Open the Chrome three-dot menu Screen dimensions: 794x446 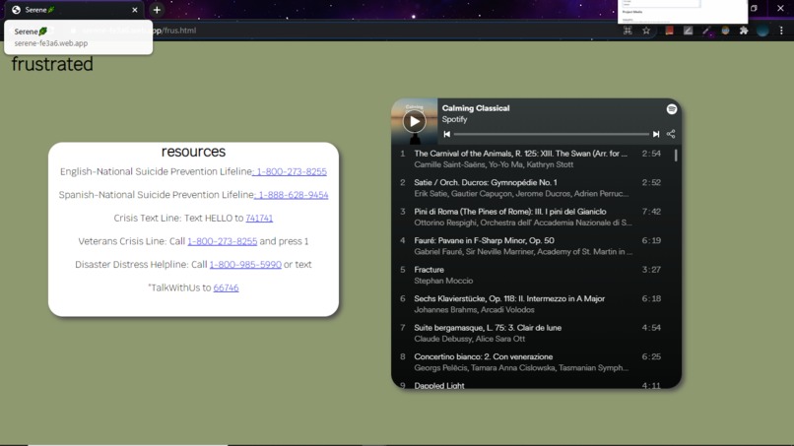(781, 31)
